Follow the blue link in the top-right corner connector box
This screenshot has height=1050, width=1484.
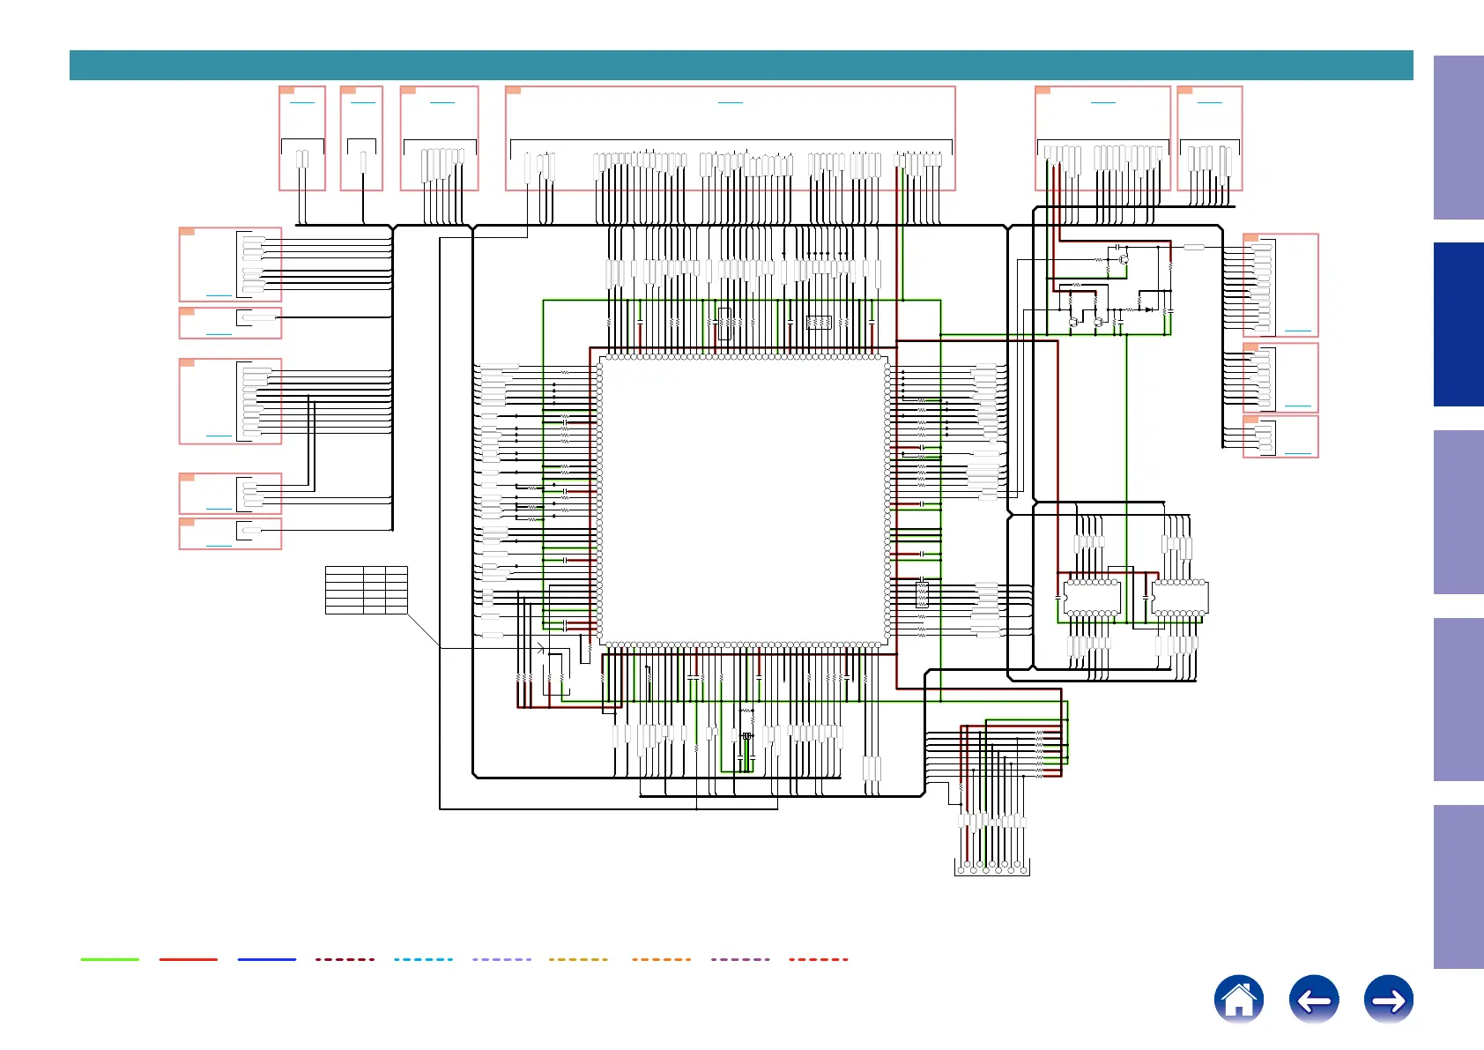1210,102
